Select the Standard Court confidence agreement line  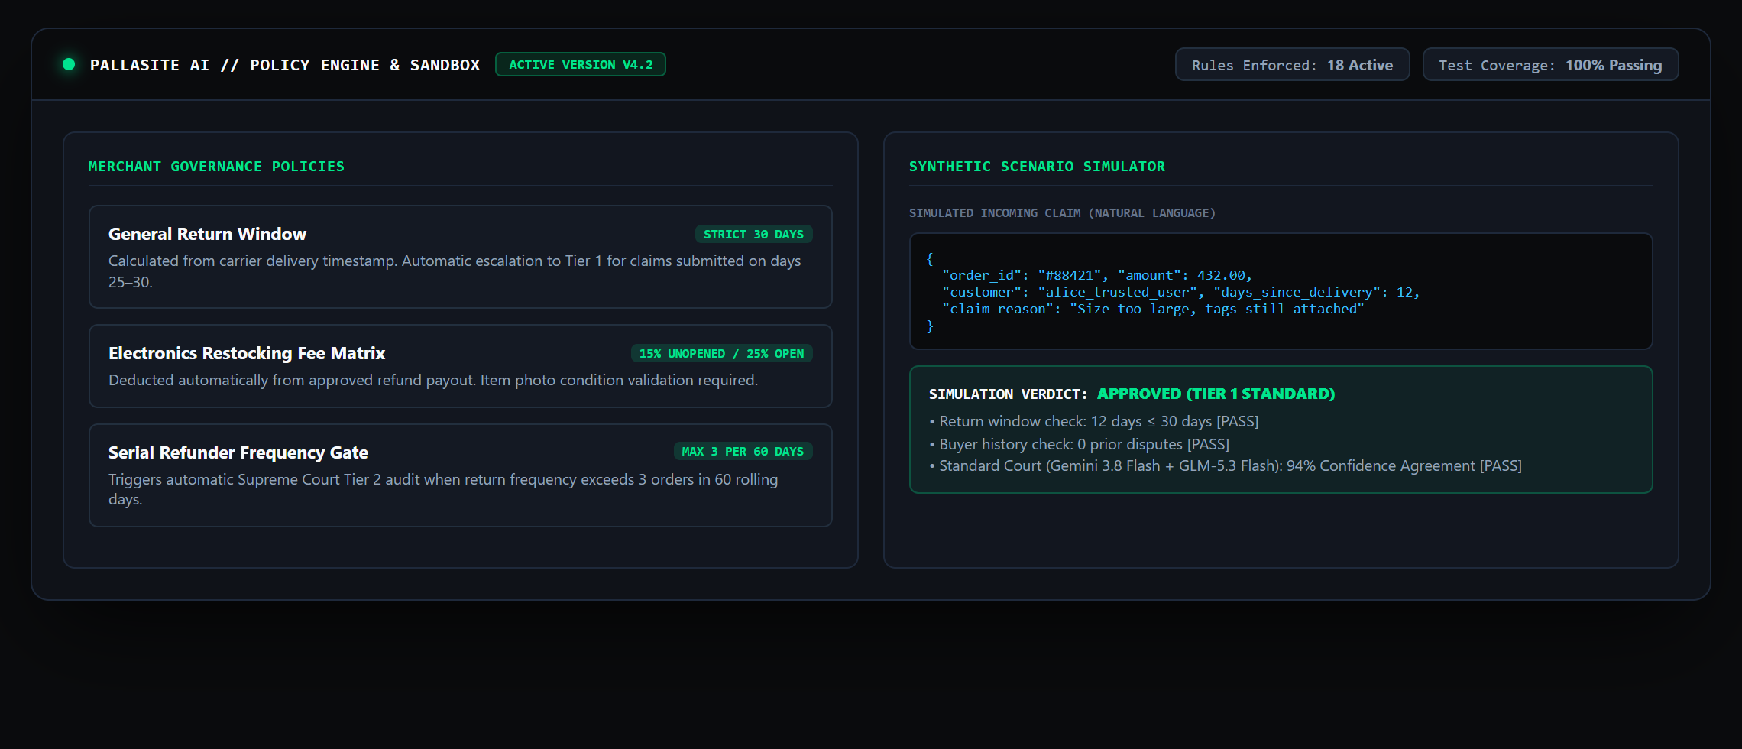coord(1226,465)
